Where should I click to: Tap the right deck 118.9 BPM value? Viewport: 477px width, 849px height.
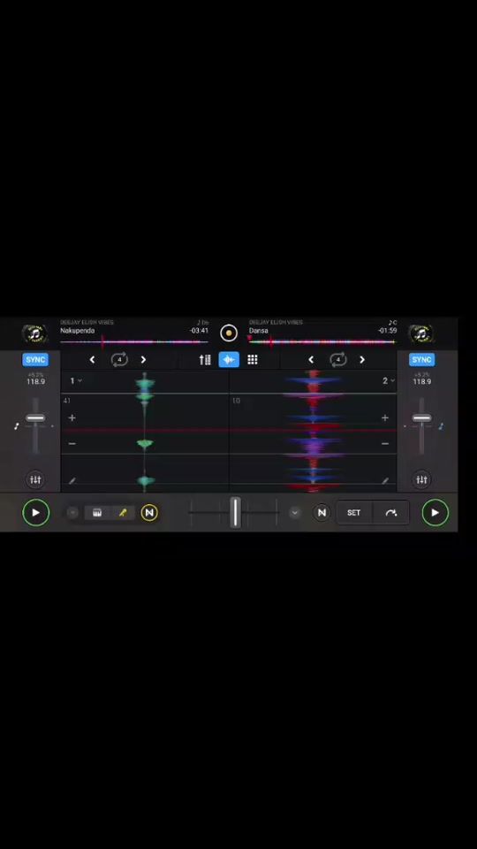coord(422,382)
